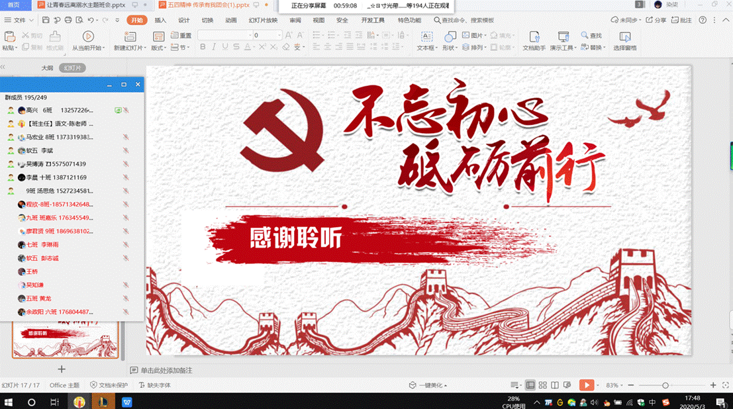Click the One-click Beautify (一键美化) button
Screen dimensions: 733x409
coord(428,385)
